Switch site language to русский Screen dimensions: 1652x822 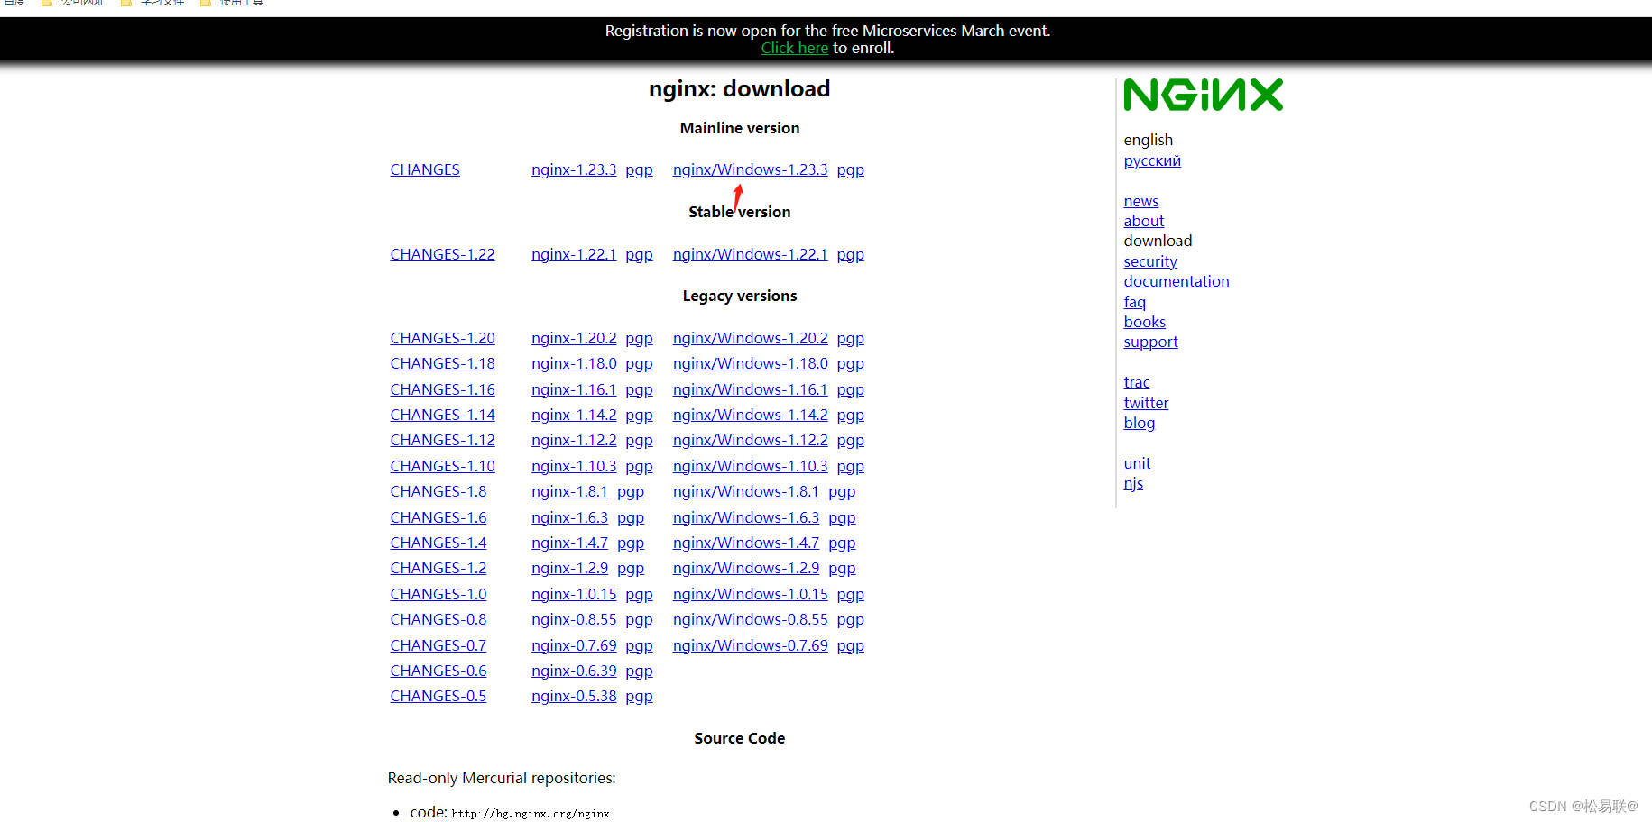tap(1152, 160)
